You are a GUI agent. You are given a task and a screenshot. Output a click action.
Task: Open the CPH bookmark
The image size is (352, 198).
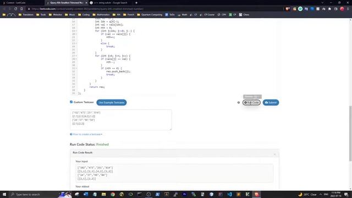[x=222, y=15]
